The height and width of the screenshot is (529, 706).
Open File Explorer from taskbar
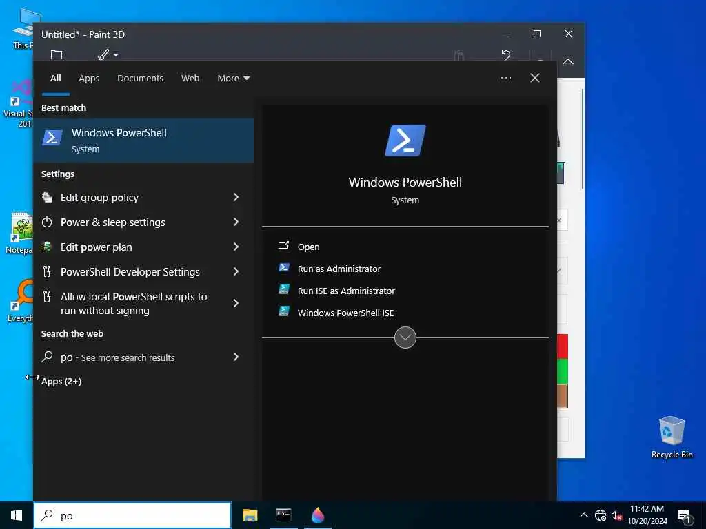pos(250,515)
